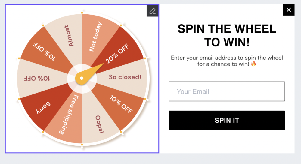The height and width of the screenshot is (164, 301).
Task: Click the white center dot of the wheel
Action: pos(82,78)
